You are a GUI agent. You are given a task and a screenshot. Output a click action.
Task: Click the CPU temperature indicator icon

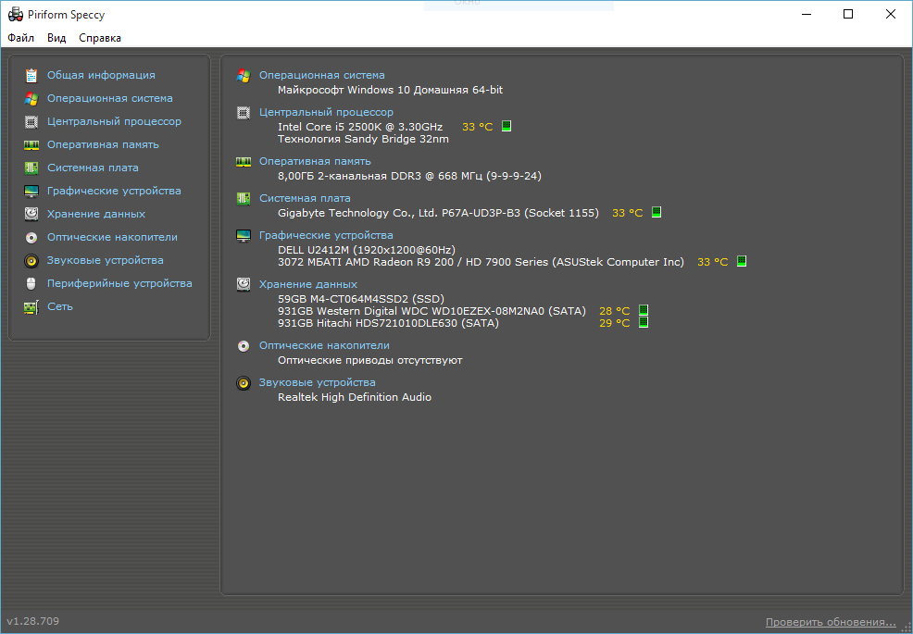(507, 126)
